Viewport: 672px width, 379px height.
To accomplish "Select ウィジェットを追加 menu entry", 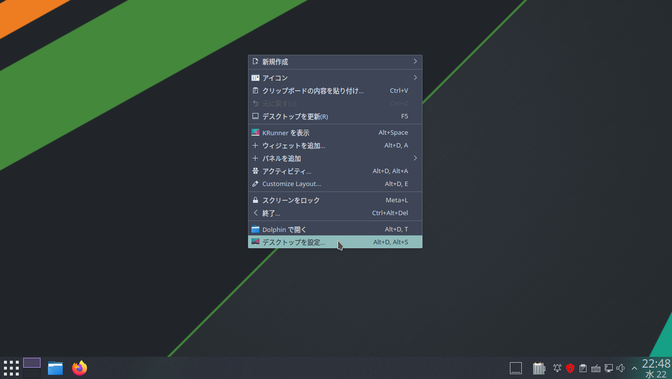I will 335,146.
